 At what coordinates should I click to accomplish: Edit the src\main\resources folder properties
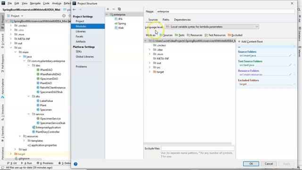tap(290, 75)
